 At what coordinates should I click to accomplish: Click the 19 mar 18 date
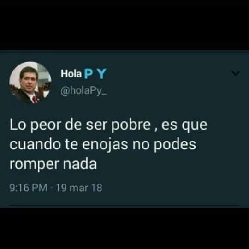79,188
